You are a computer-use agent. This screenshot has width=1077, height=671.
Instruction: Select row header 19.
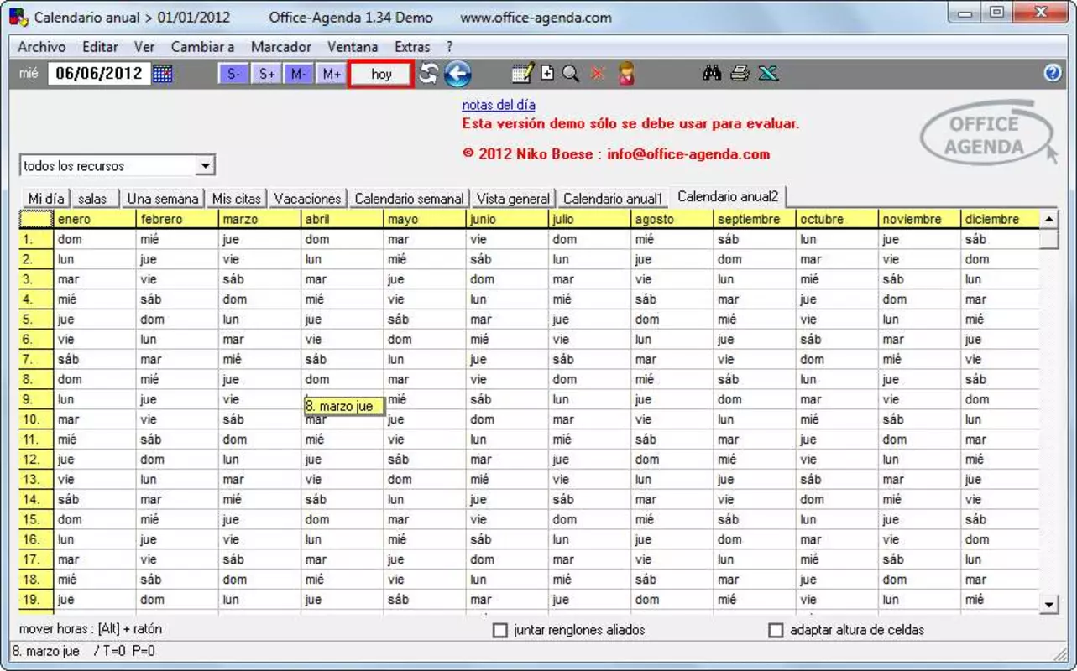click(36, 600)
